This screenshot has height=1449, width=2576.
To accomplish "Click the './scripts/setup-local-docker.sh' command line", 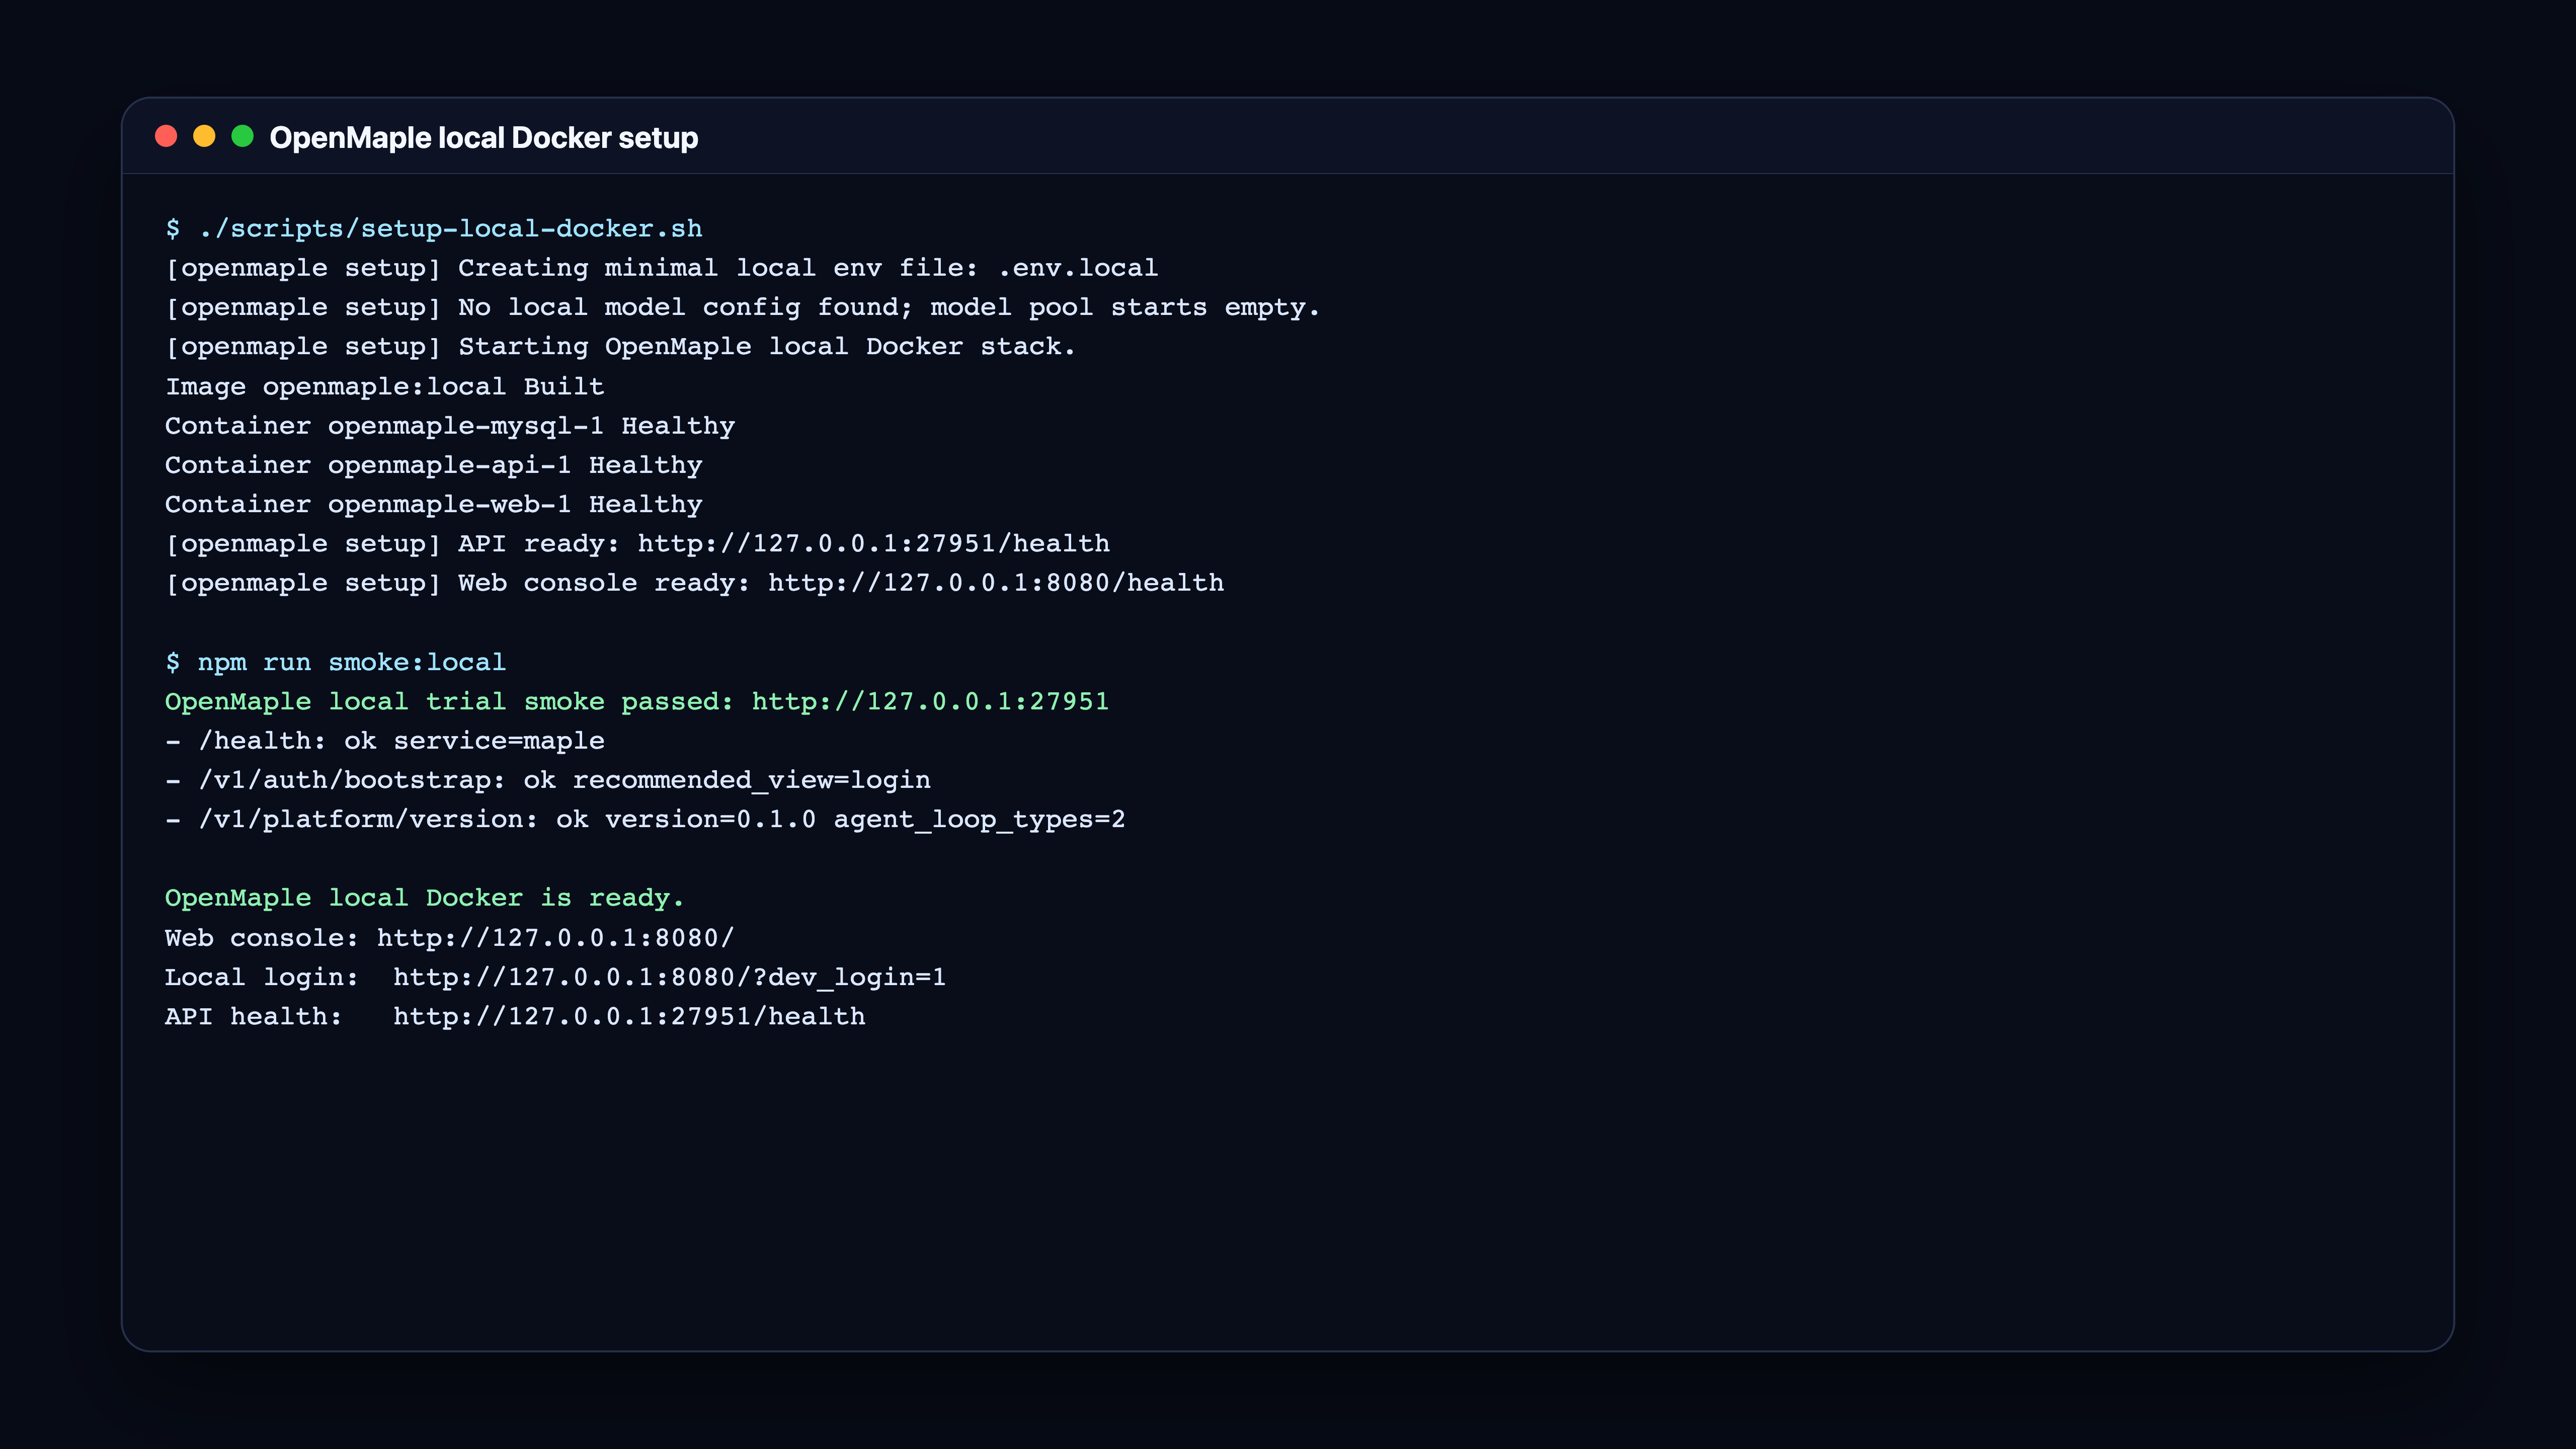I will [434, 229].
